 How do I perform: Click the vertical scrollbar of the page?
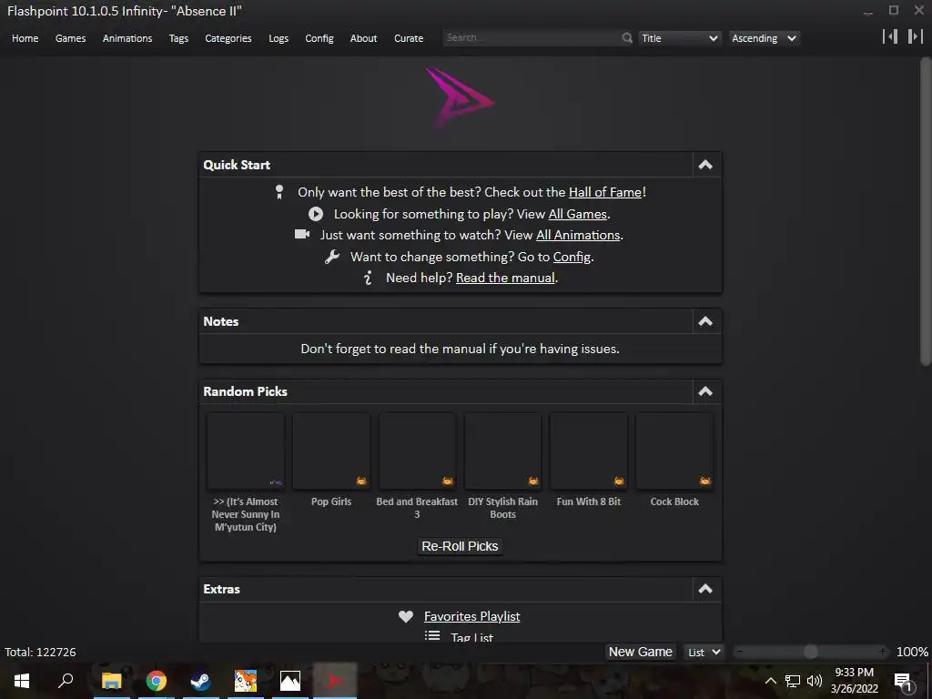[926, 211]
